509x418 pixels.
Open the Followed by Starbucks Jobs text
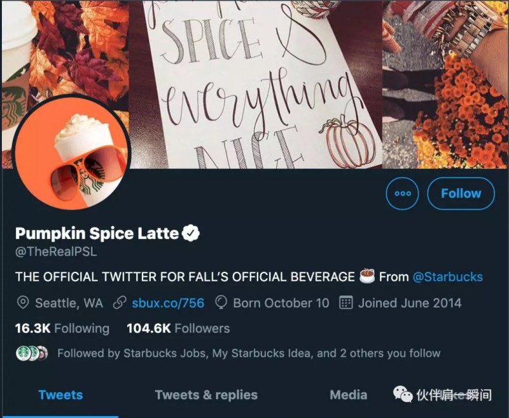point(248,353)
